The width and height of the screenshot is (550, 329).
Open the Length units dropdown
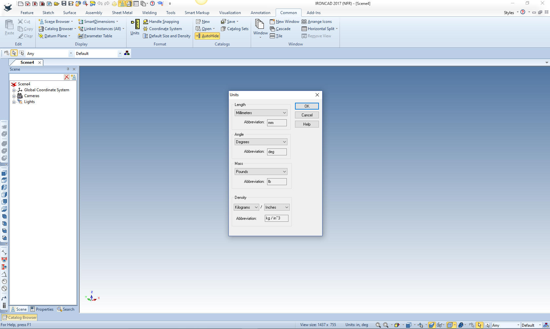click(261, 113)
